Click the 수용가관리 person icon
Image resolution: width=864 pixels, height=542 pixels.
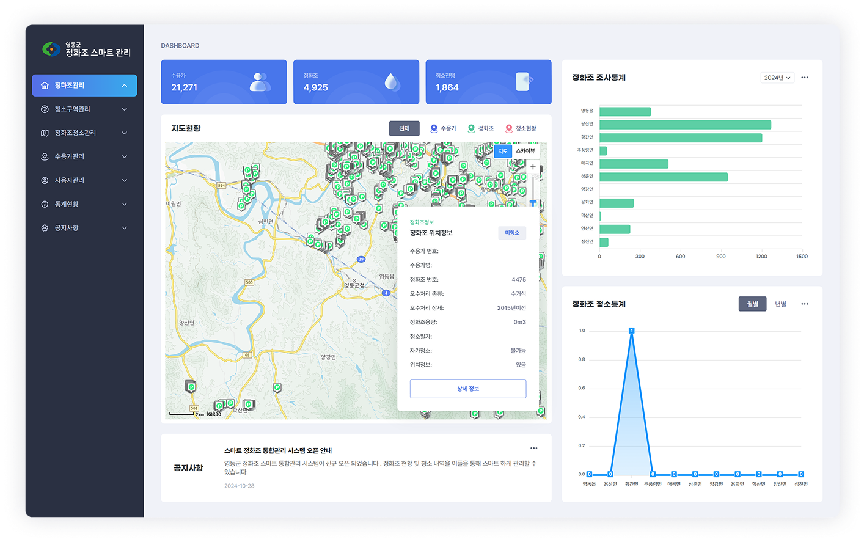(45, 157)
